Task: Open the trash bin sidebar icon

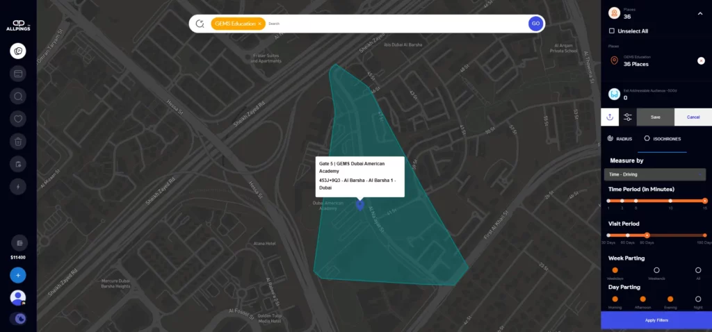Action: (x=18, y=142)
